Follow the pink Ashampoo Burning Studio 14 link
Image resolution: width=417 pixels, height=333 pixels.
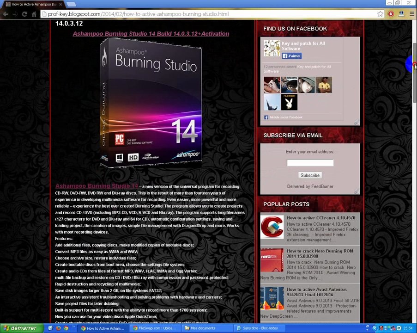tap(97, 186)
